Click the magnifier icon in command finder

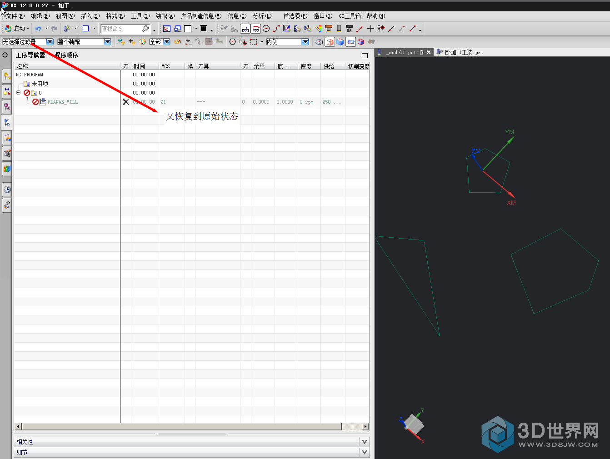click(145, 29)
